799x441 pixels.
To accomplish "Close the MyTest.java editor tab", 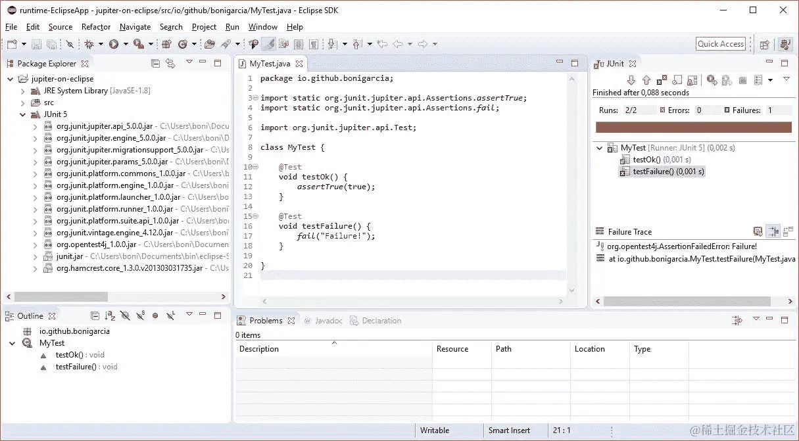I will 299,64.
